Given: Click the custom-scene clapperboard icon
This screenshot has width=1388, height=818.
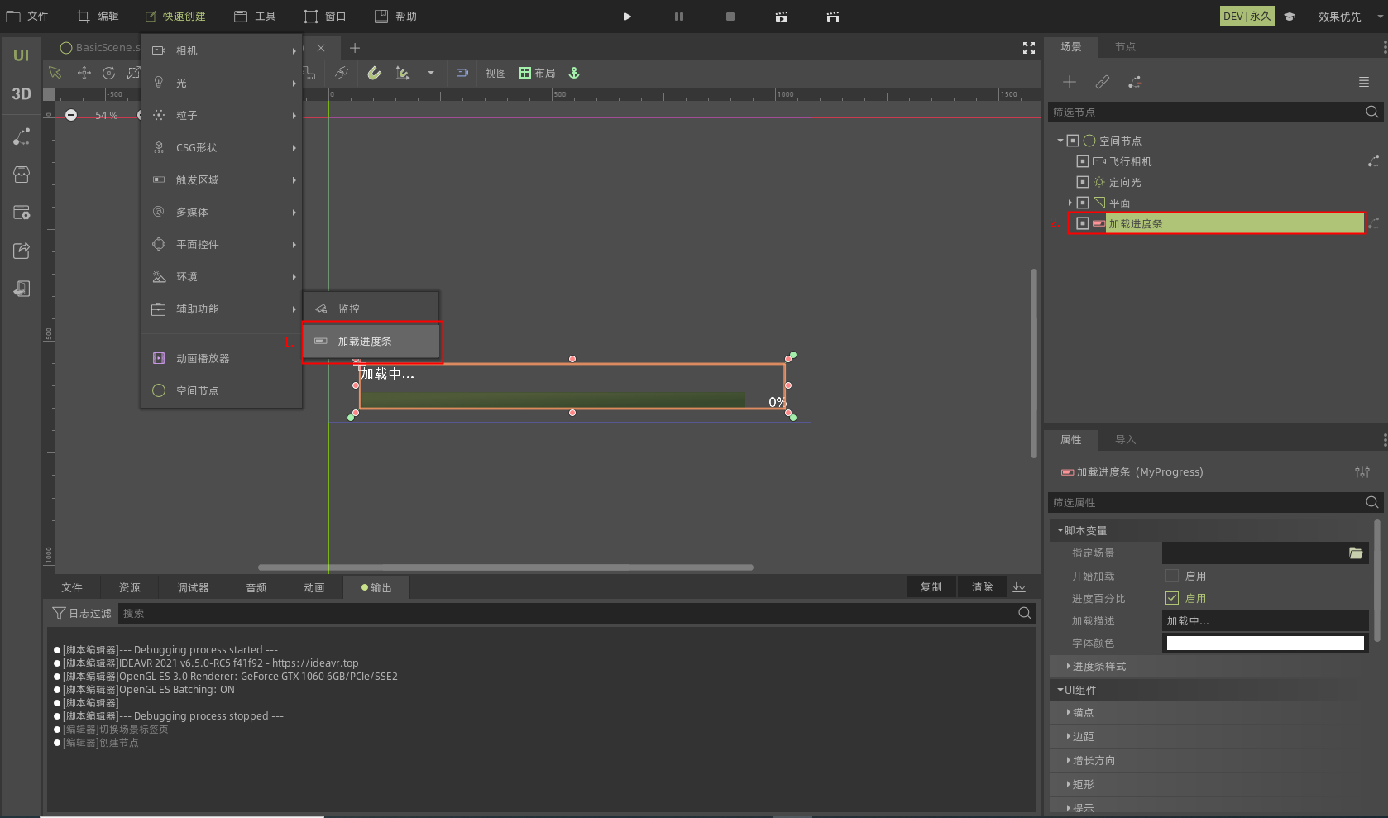Looking at the screenshot, I should (x=833, y=17).
